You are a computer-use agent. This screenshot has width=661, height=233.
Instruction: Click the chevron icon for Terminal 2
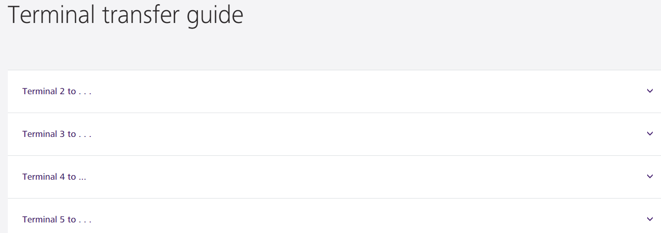click(650, 91)
